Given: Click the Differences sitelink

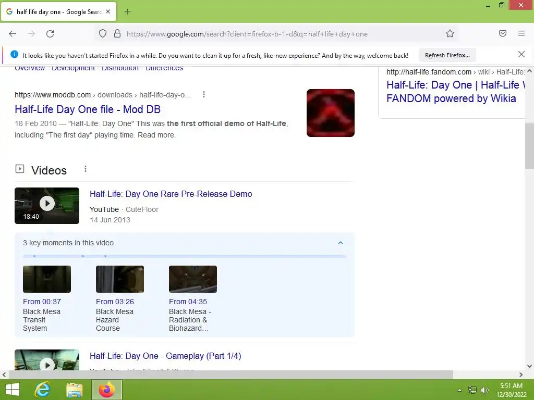Looking at the screenshot, I should 164,68.
